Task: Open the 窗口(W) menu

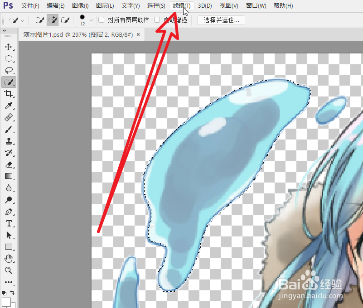Action: [256, 5]
